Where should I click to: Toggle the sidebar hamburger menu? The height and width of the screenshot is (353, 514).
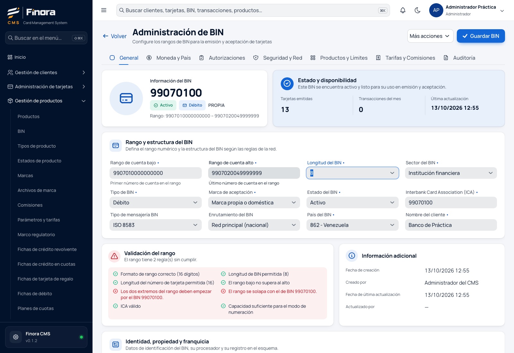104,10
